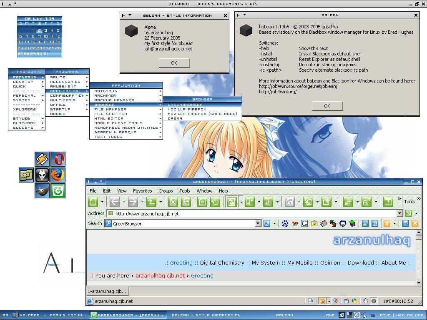Click OK in bbLean Style Information dialog
Screen dimensions: 427x320
pyautogui.click(x=174, y=63)
